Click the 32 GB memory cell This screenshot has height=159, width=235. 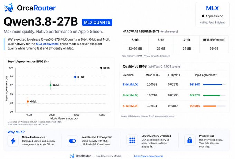click(161, 48)
